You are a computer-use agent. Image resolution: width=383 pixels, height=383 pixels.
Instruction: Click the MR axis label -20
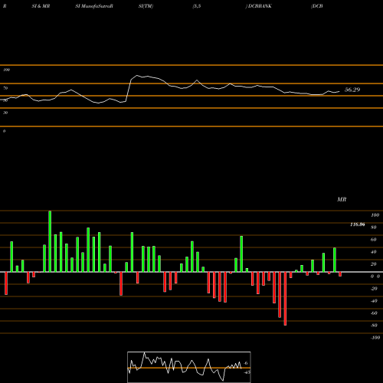(x=374, y=289)
